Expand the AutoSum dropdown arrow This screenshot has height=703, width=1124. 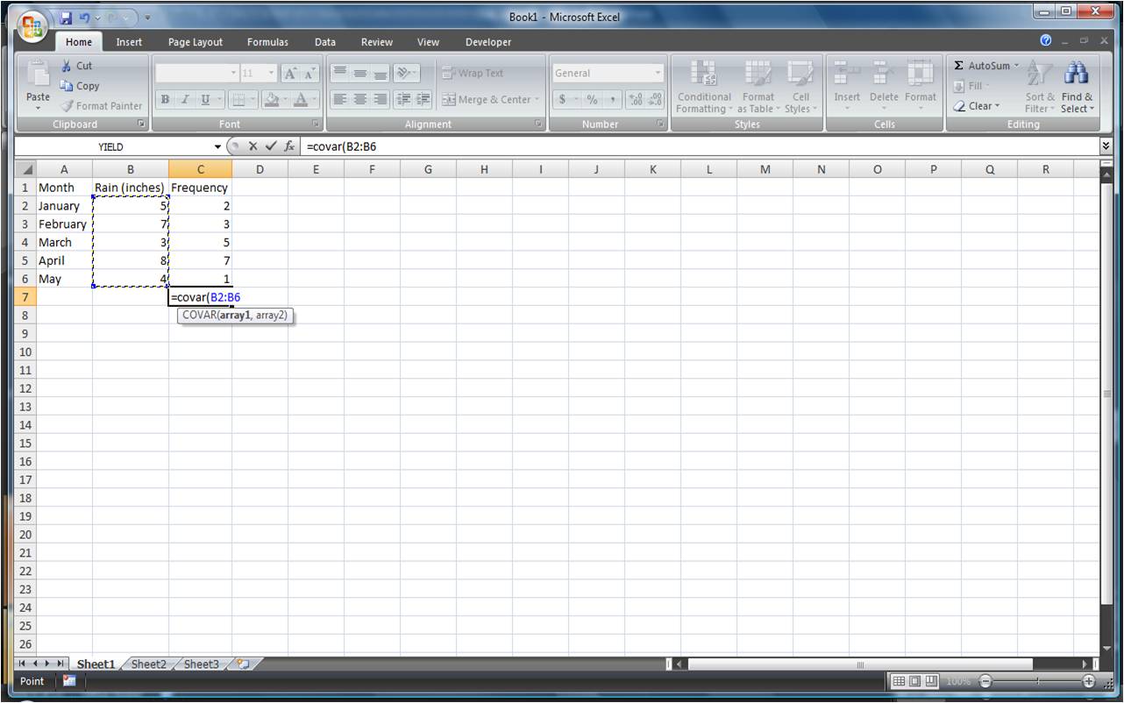pos(1017,66)
